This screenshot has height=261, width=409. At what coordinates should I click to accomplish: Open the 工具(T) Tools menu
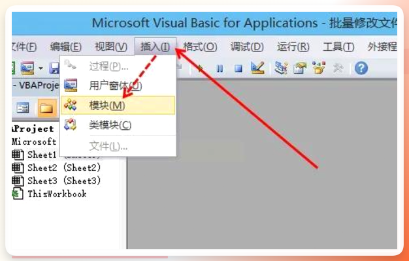338,47
